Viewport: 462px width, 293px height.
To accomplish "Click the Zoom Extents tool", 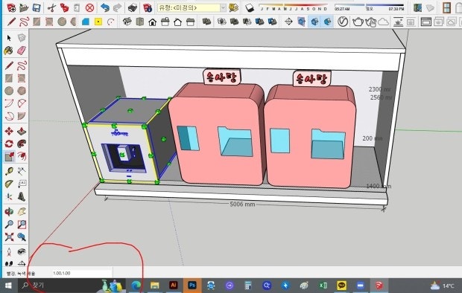I will [x=9, y=236].
